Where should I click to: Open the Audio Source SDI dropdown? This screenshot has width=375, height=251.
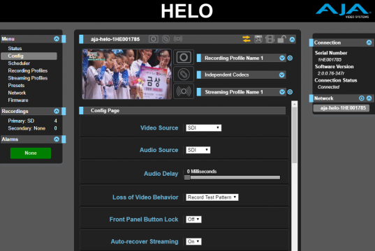pos(198,150)
